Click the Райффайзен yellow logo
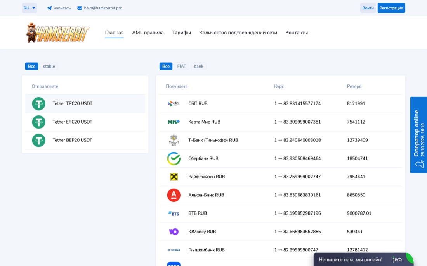The height and width of the screenshot is (266, 427). (174, 177)
